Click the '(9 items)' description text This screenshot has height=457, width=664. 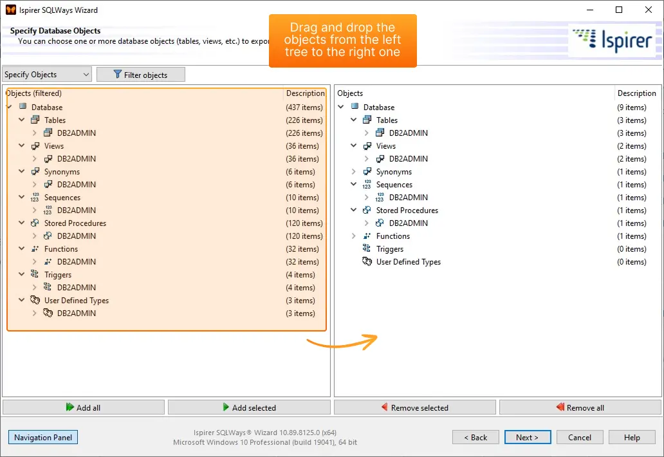[x=632, y=107]
